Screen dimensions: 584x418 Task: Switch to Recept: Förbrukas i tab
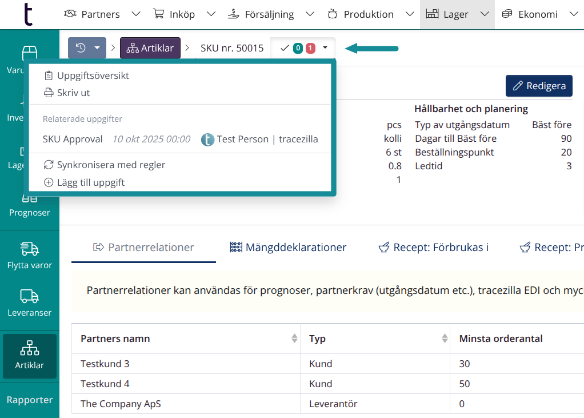coord(433,248)
